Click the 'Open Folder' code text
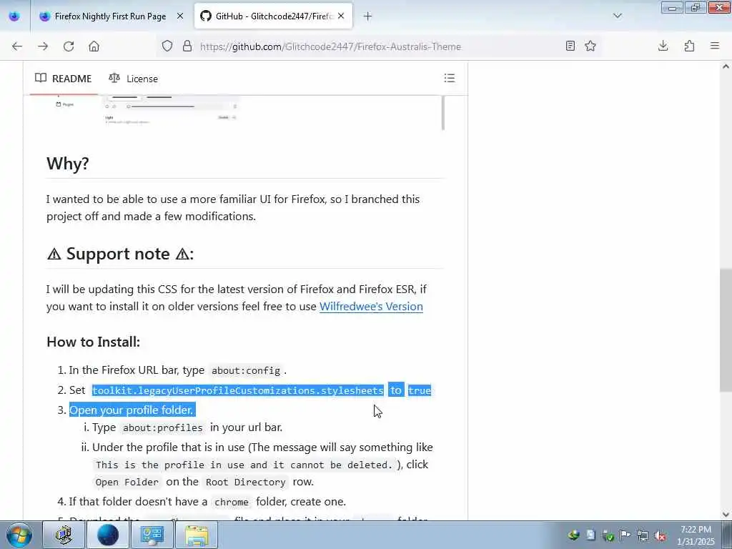 pos(127,483)
